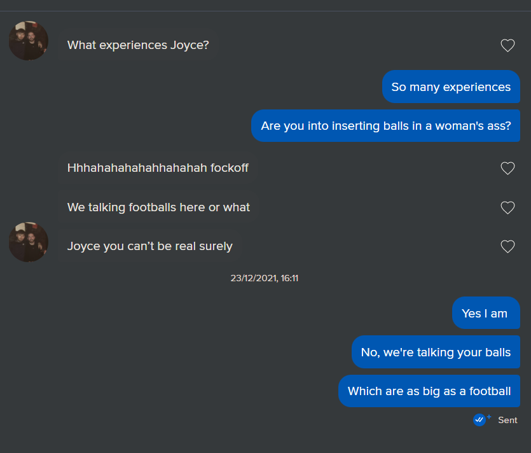Click the "What experiences Joyce?" message text
531x453 pixels.
click(138, 45)
